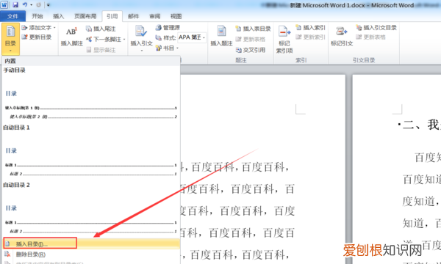Click 插入表目录
Screen dimensions: 441x264
pos(253,29)
